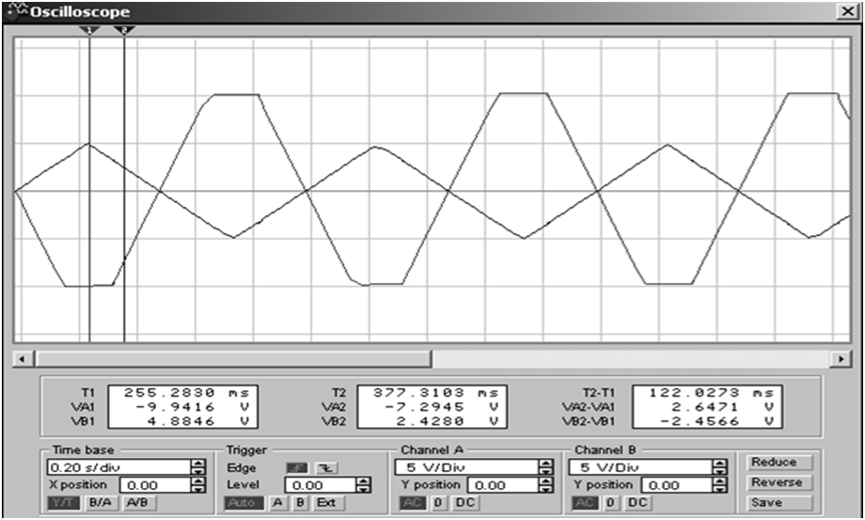The width and height of the screenshot is (865, 520).
Task: Switch to A/B display mode
Action: click(x=138, y=502)
